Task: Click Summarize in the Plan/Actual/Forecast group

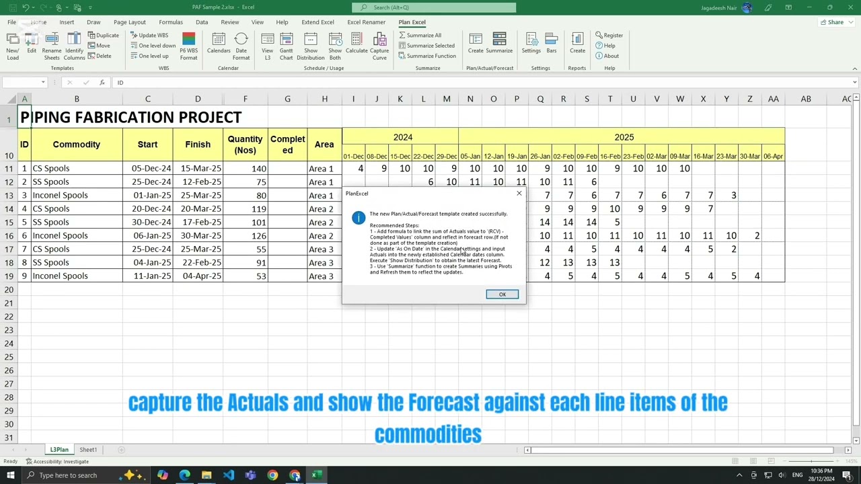Action: 499,44
